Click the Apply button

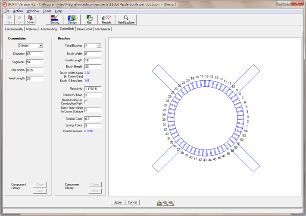118,202
